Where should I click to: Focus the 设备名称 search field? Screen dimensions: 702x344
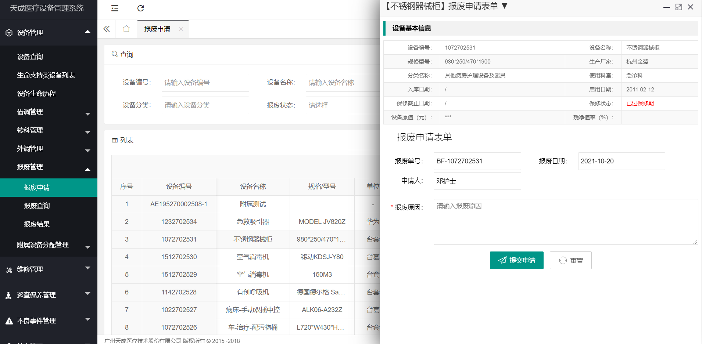[343, 83]
